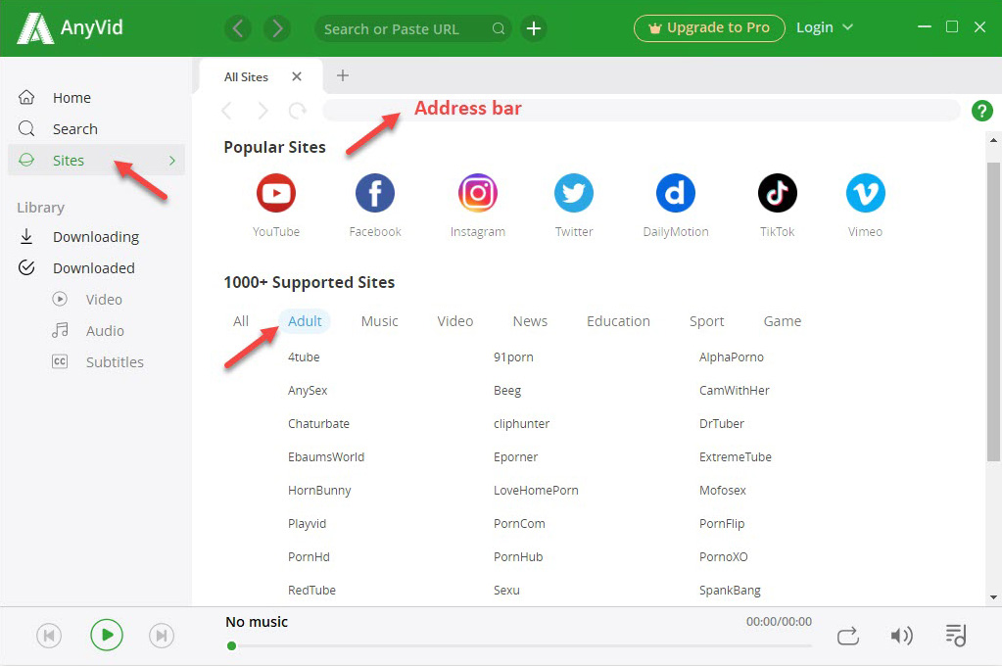The height and width of the screenshot is (666, 1002).
Task: Select the Game category filter
Action: coord(783,321)
